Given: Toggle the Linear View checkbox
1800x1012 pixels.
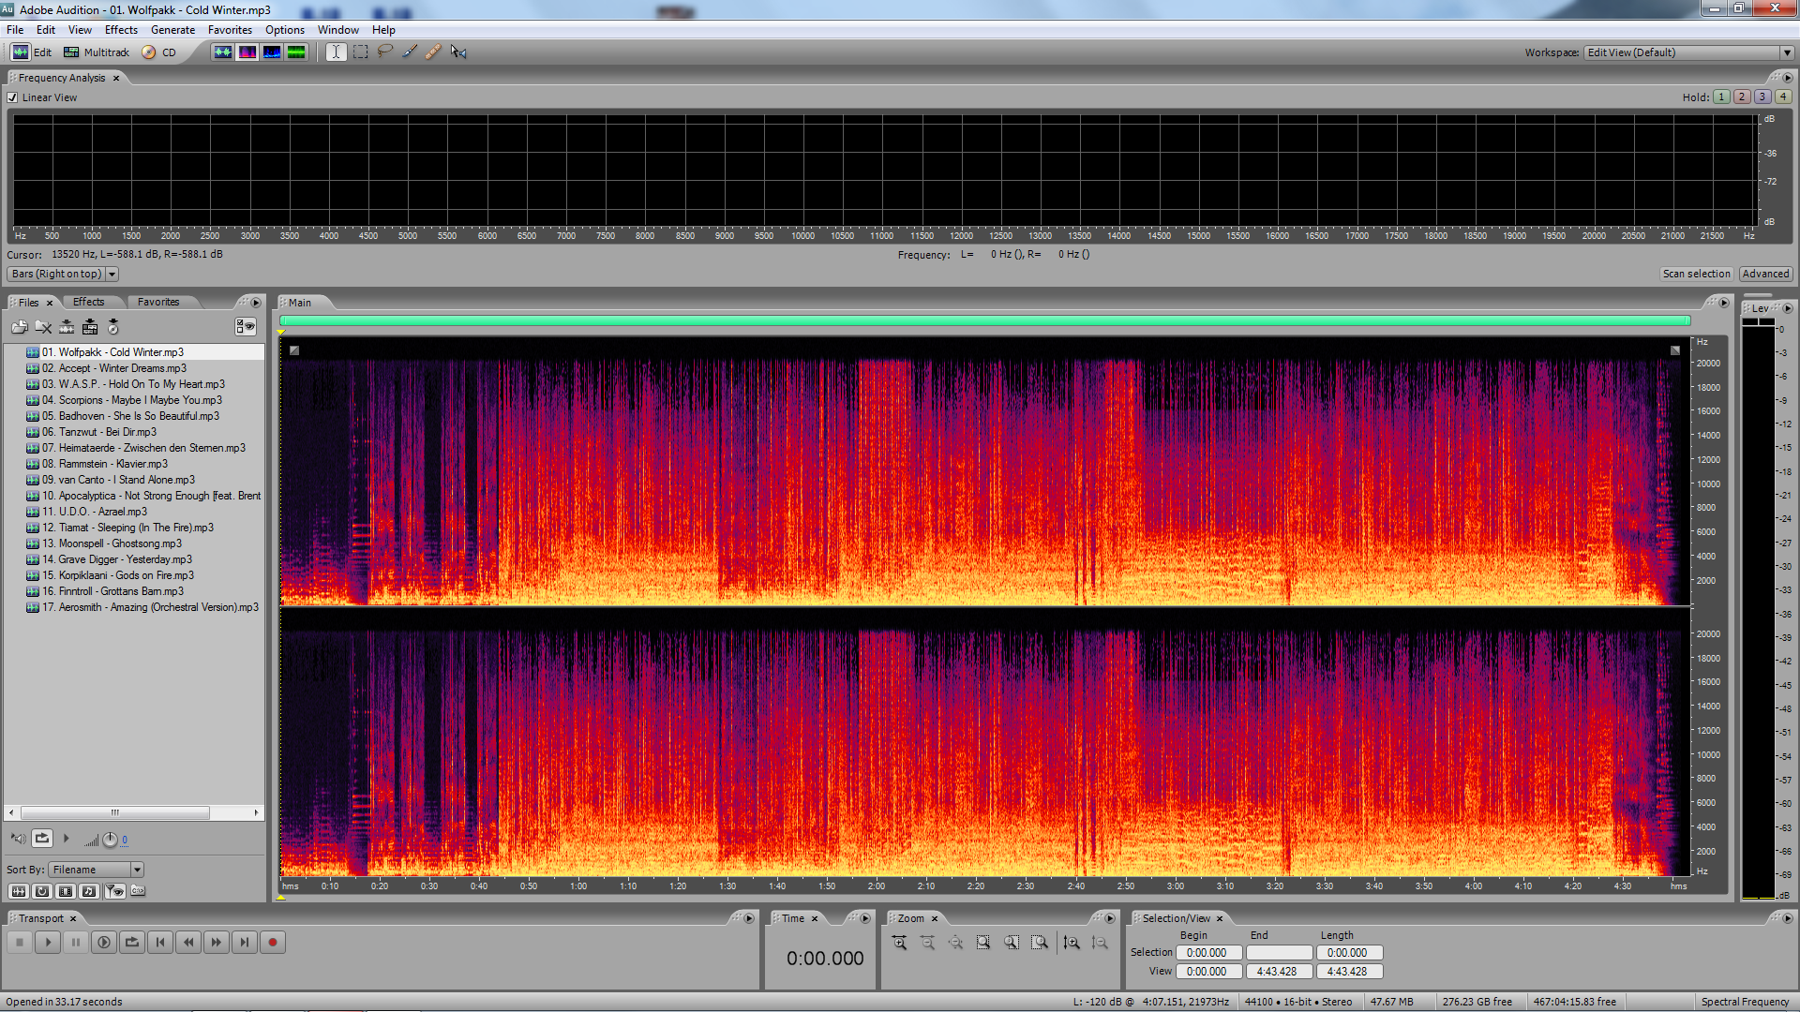Looking at the screenshot, I should pos(13,97).
